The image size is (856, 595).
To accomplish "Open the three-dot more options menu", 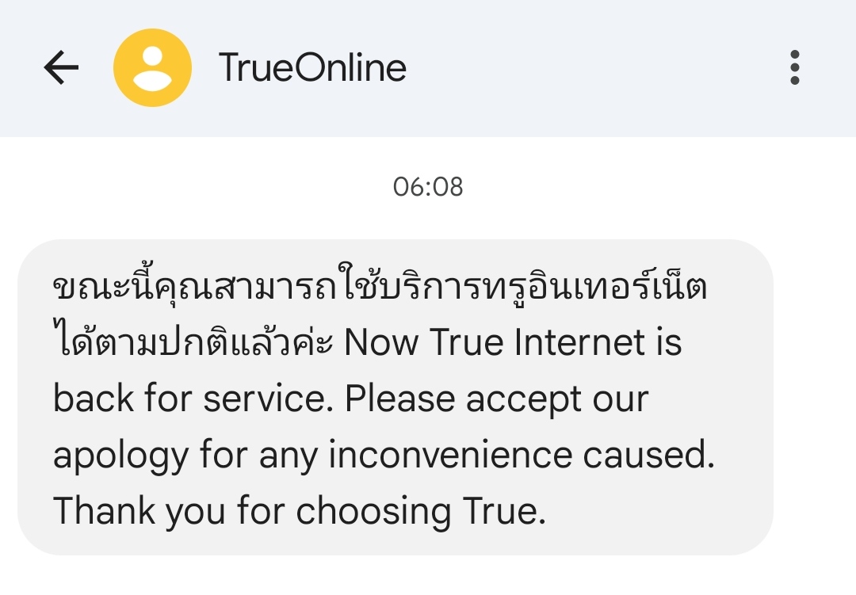I will 795,68.
